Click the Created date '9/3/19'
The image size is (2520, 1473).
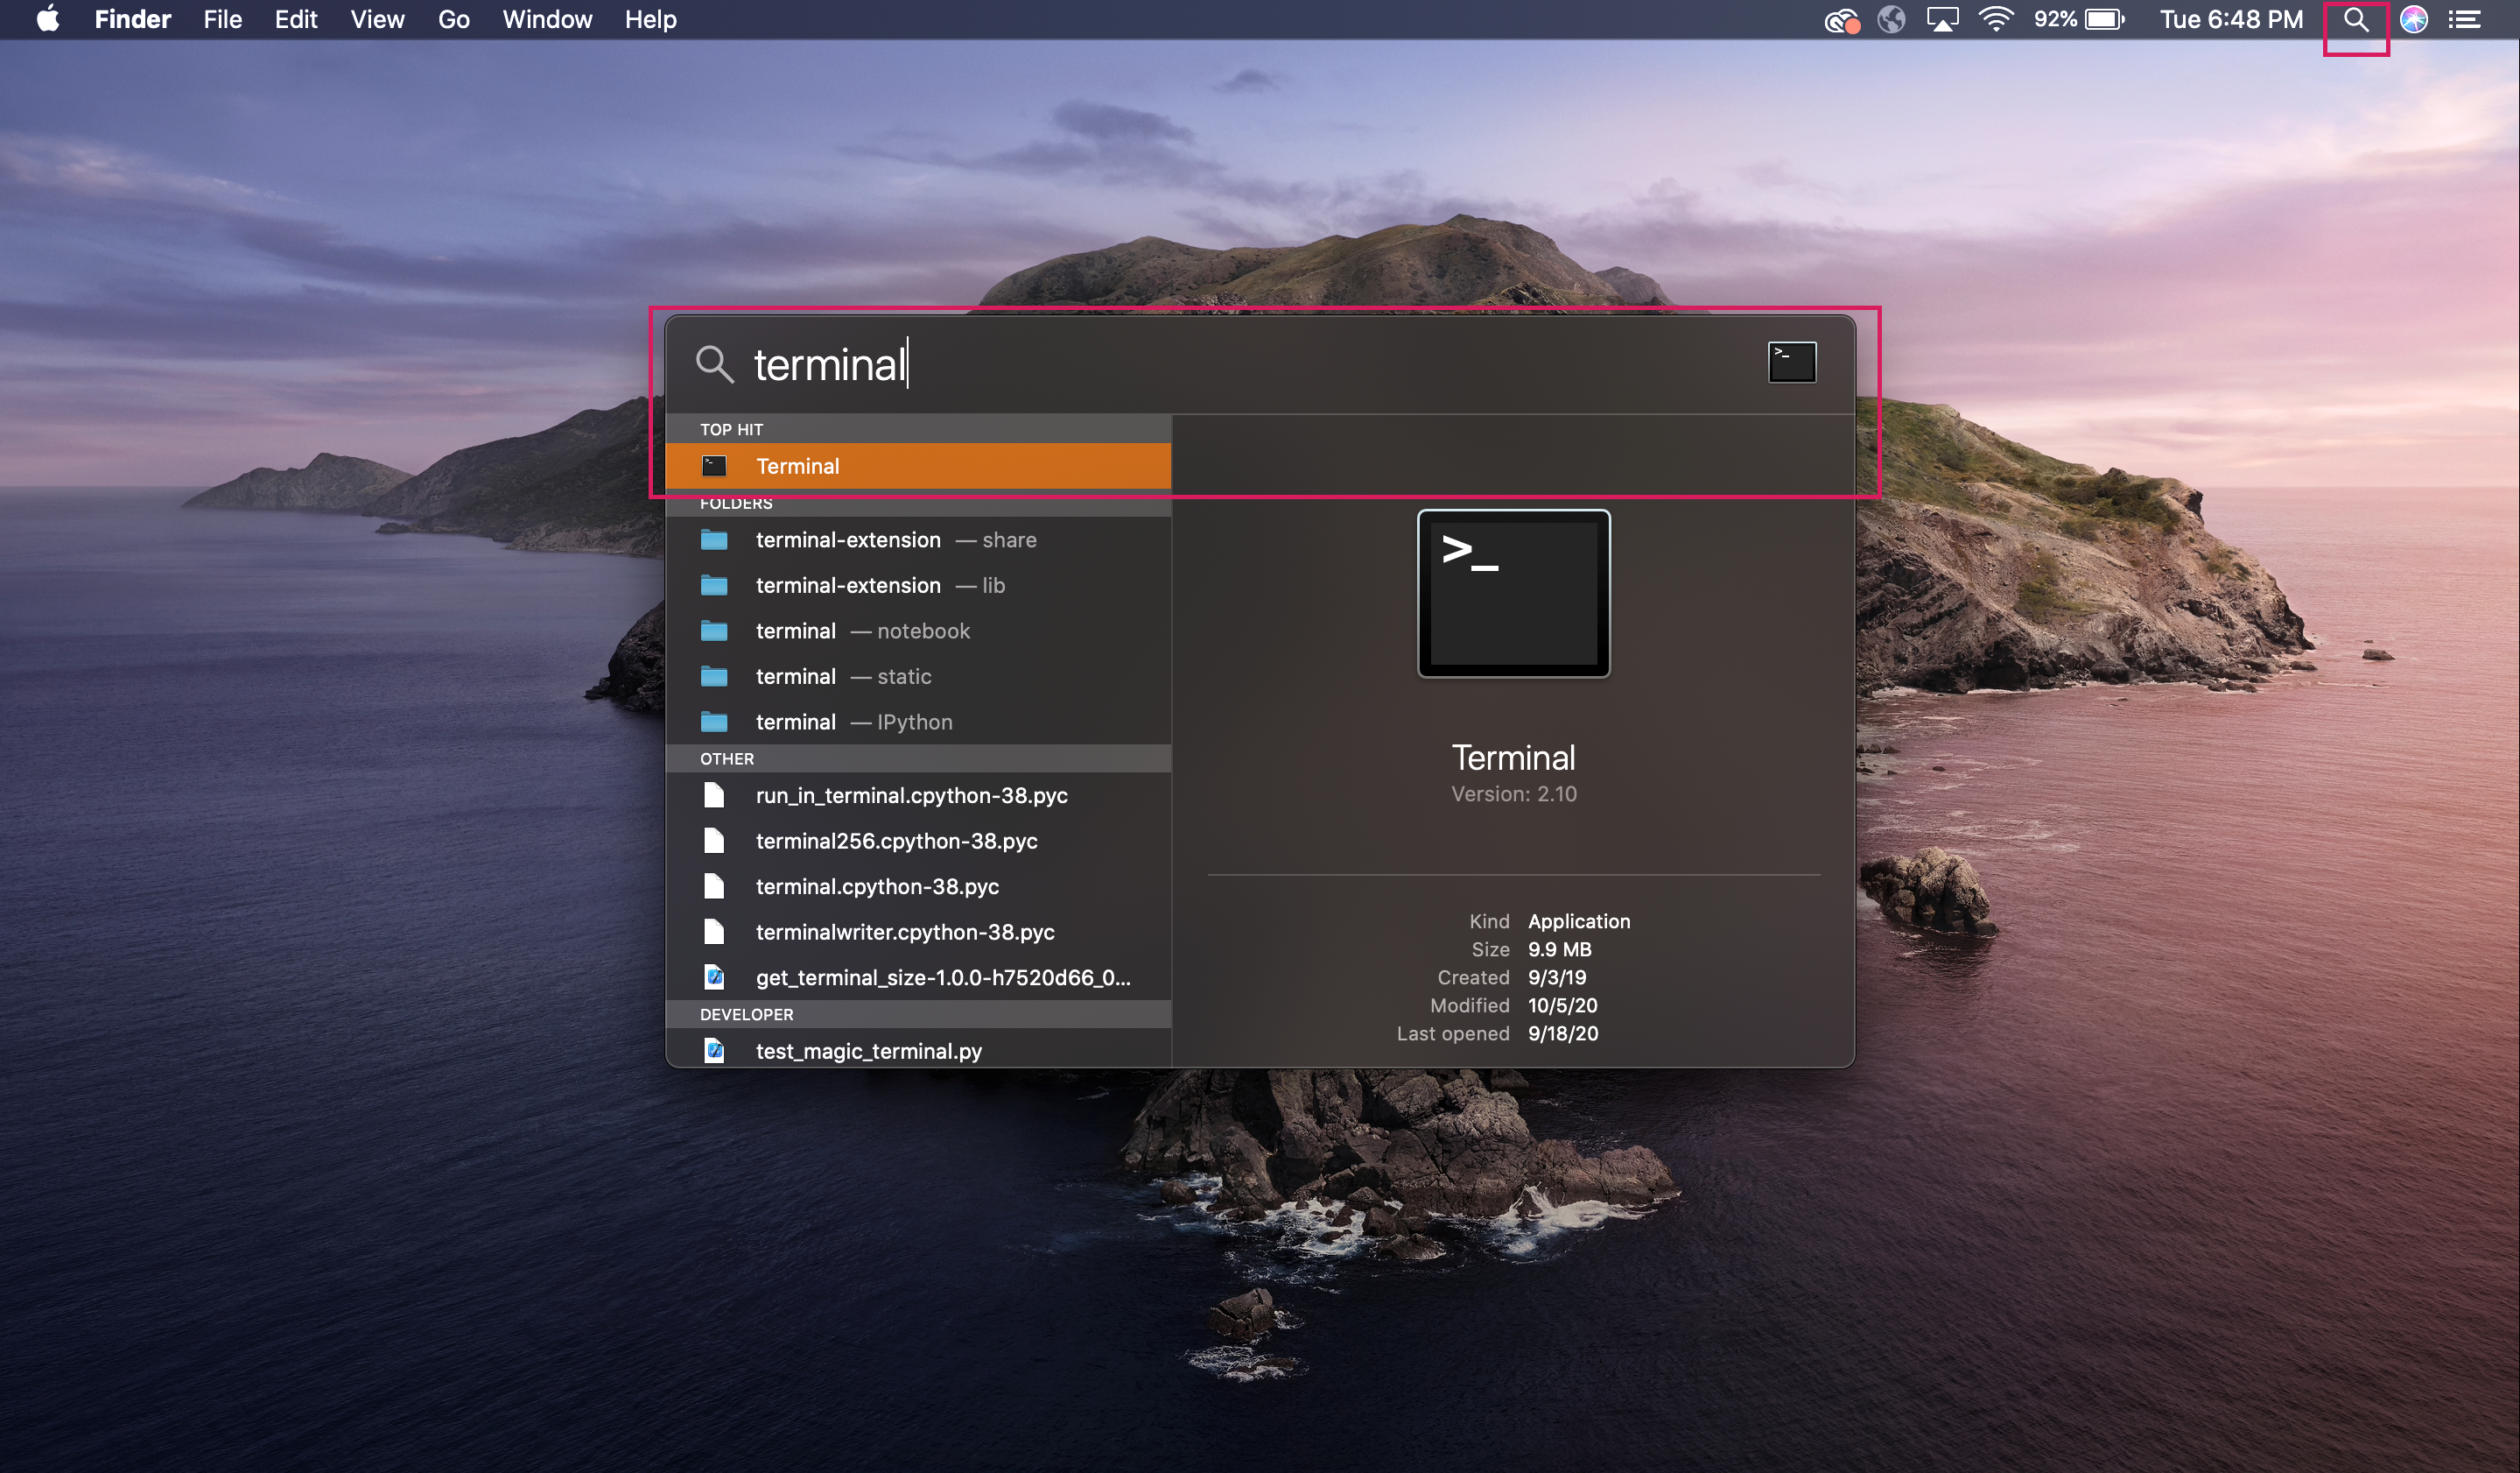tap(1556, 976)
